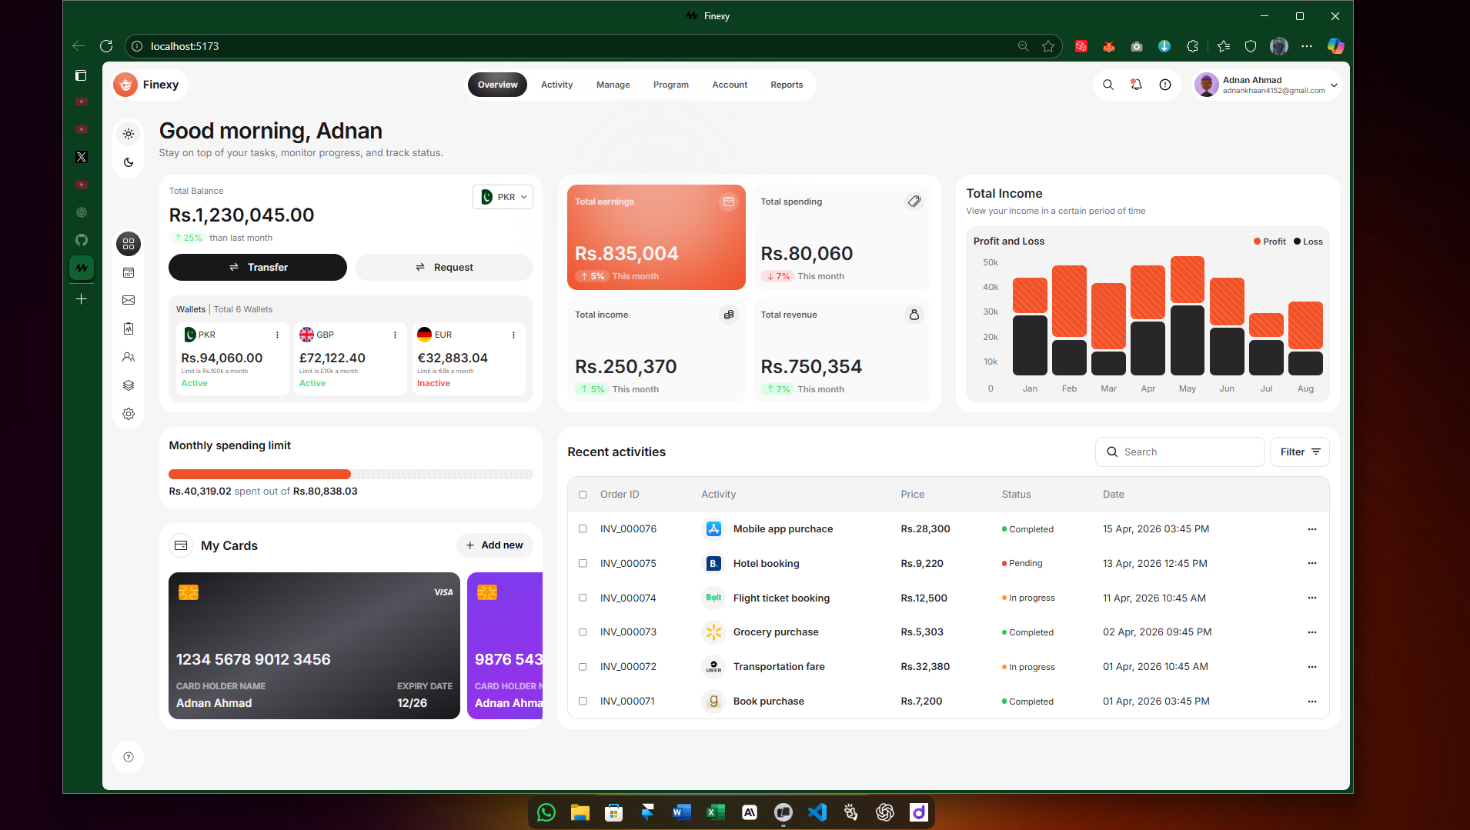The height and width of the screenshot is (830, 1470).
Task: Open the layers stack icon in the sidebar
Action: [x=129, y=385]
